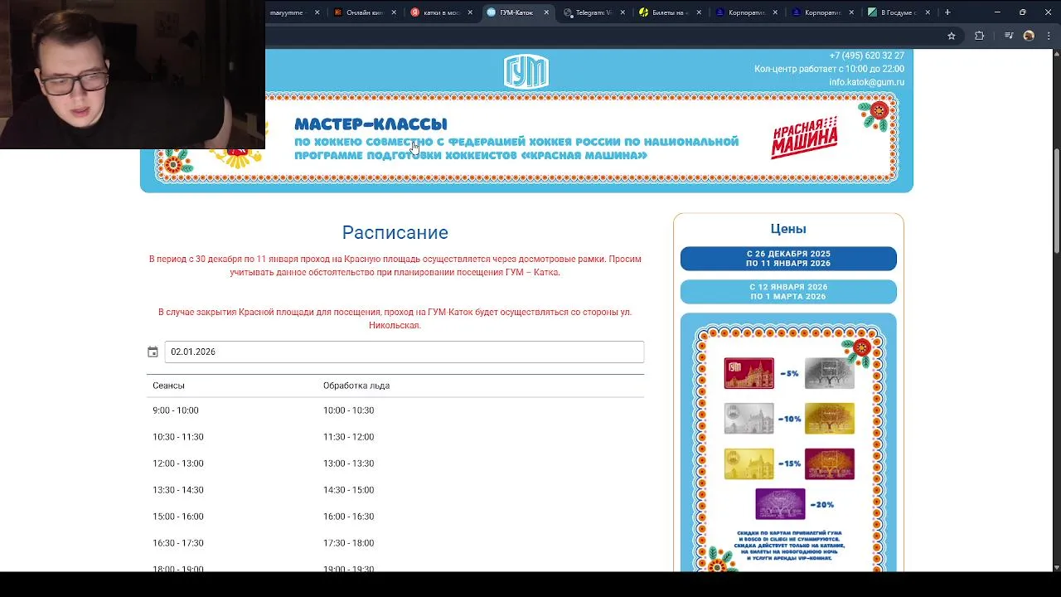Screen dimensions: 1061x597
Task: Select session 9:00 - 10:00
Action: coord(176,410)
